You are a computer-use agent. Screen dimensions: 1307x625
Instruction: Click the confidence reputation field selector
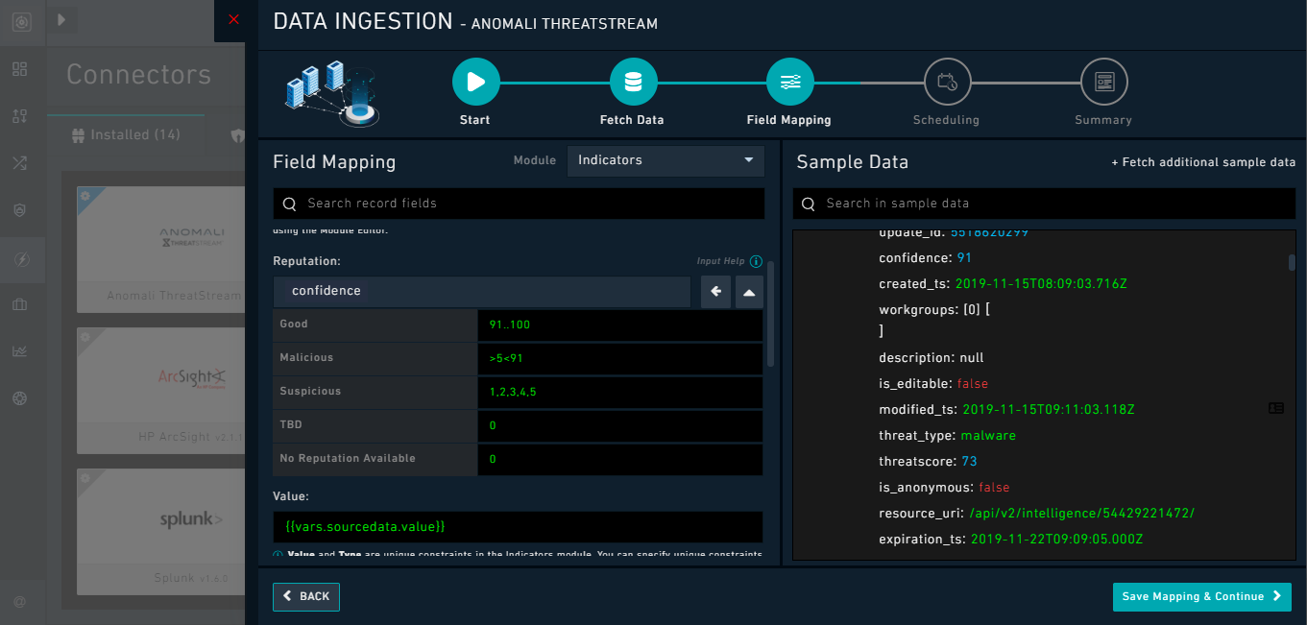[x=481, y=292]
